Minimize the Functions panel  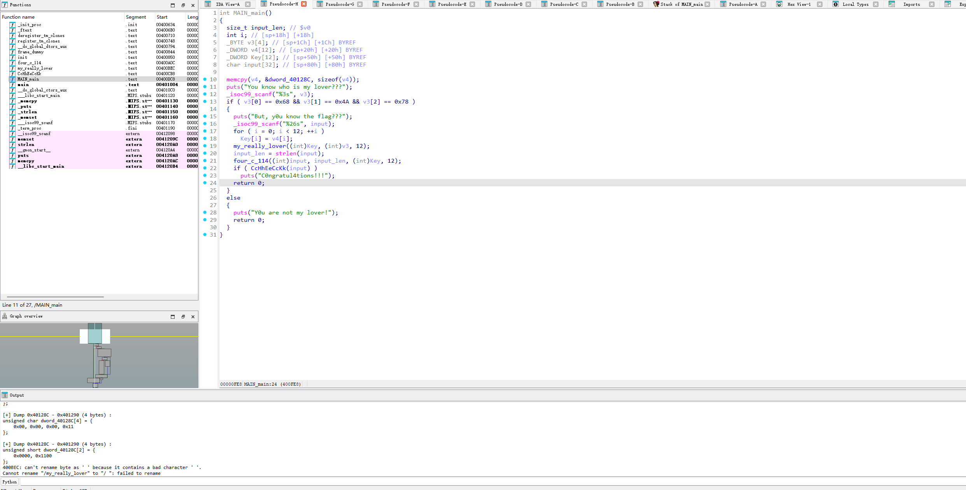(173, 5)
